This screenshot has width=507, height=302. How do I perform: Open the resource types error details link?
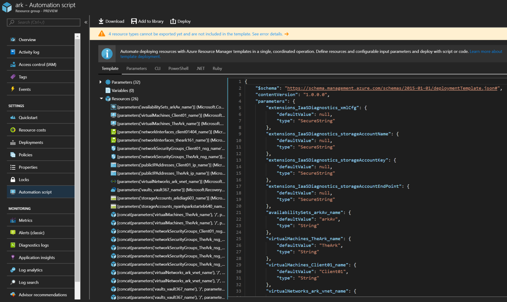pos(196,34)
